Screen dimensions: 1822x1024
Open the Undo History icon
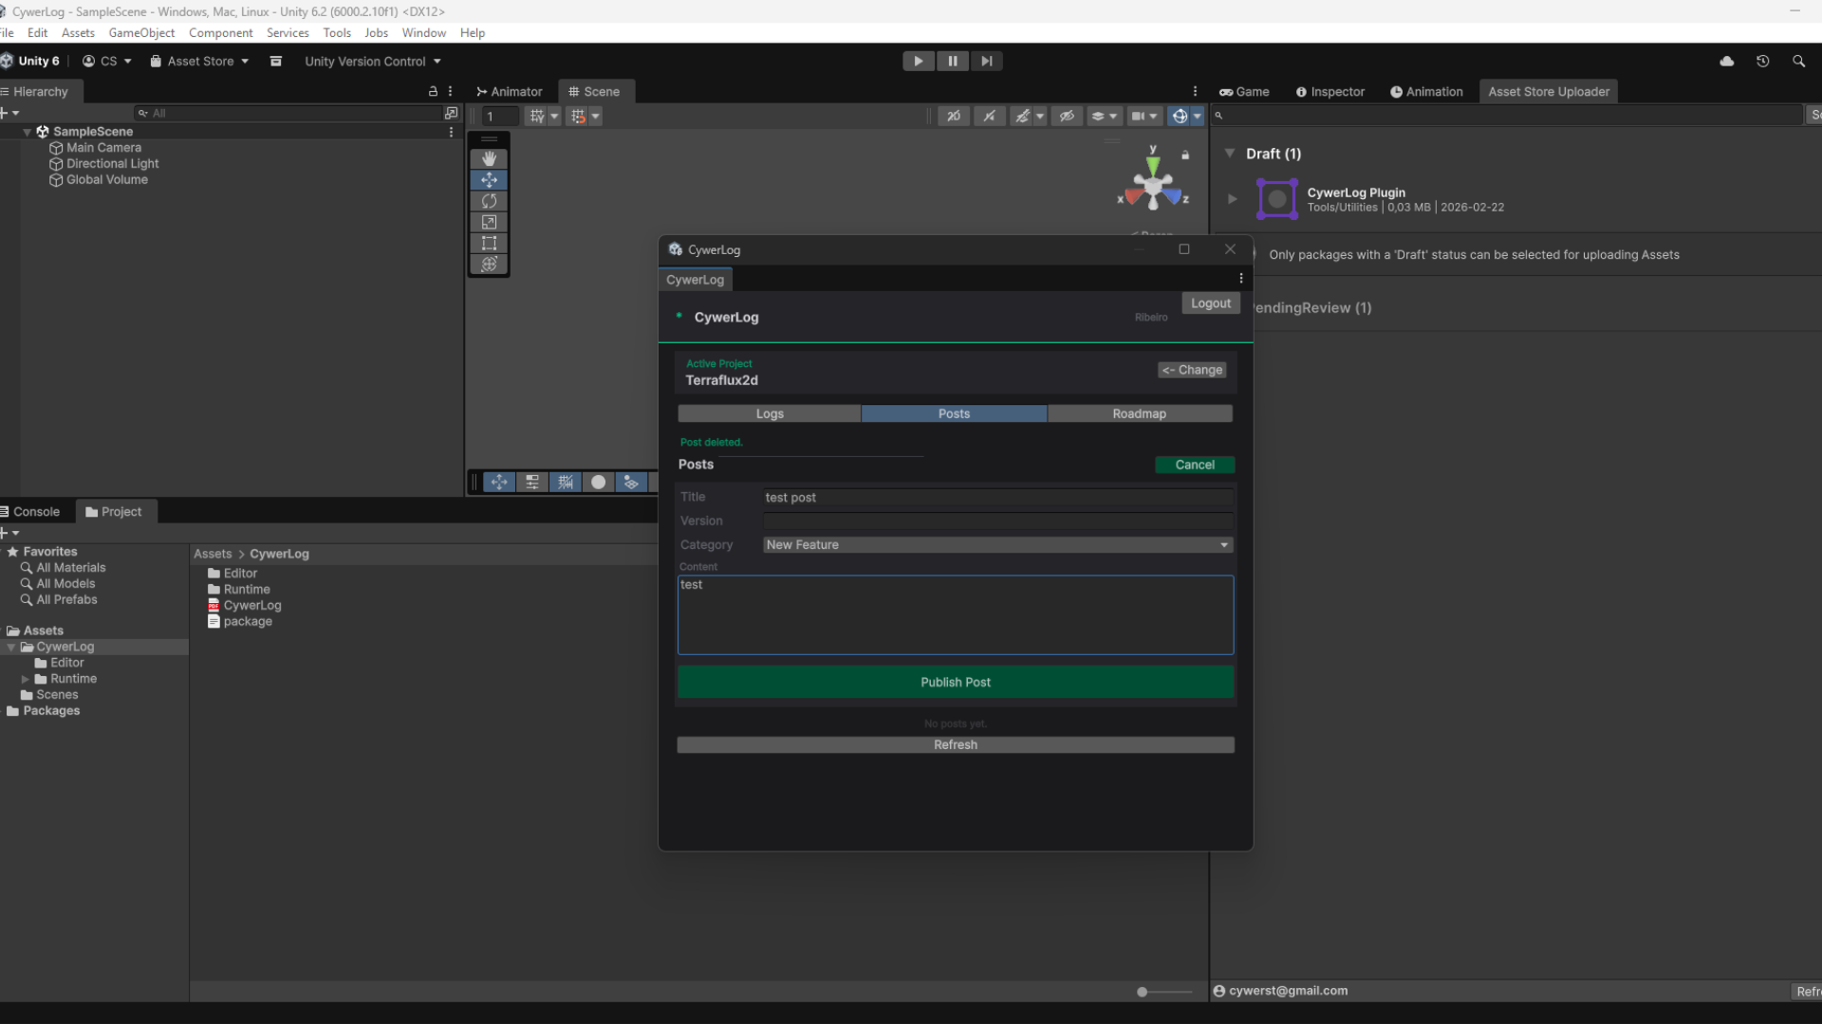(1762, 61)
